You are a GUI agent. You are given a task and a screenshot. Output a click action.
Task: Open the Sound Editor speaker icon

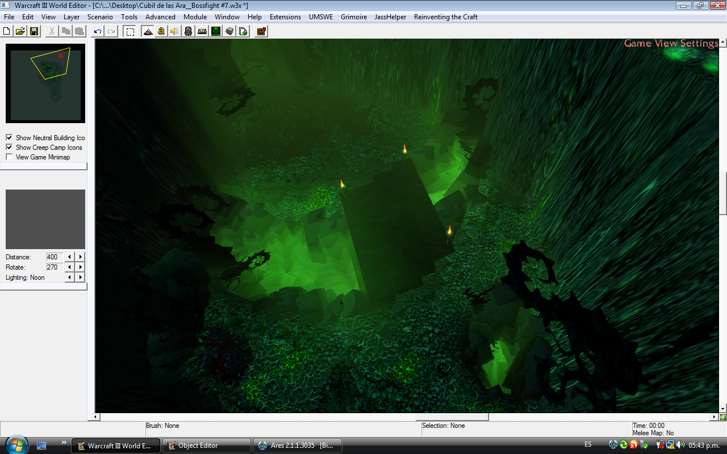coord(175,31)
